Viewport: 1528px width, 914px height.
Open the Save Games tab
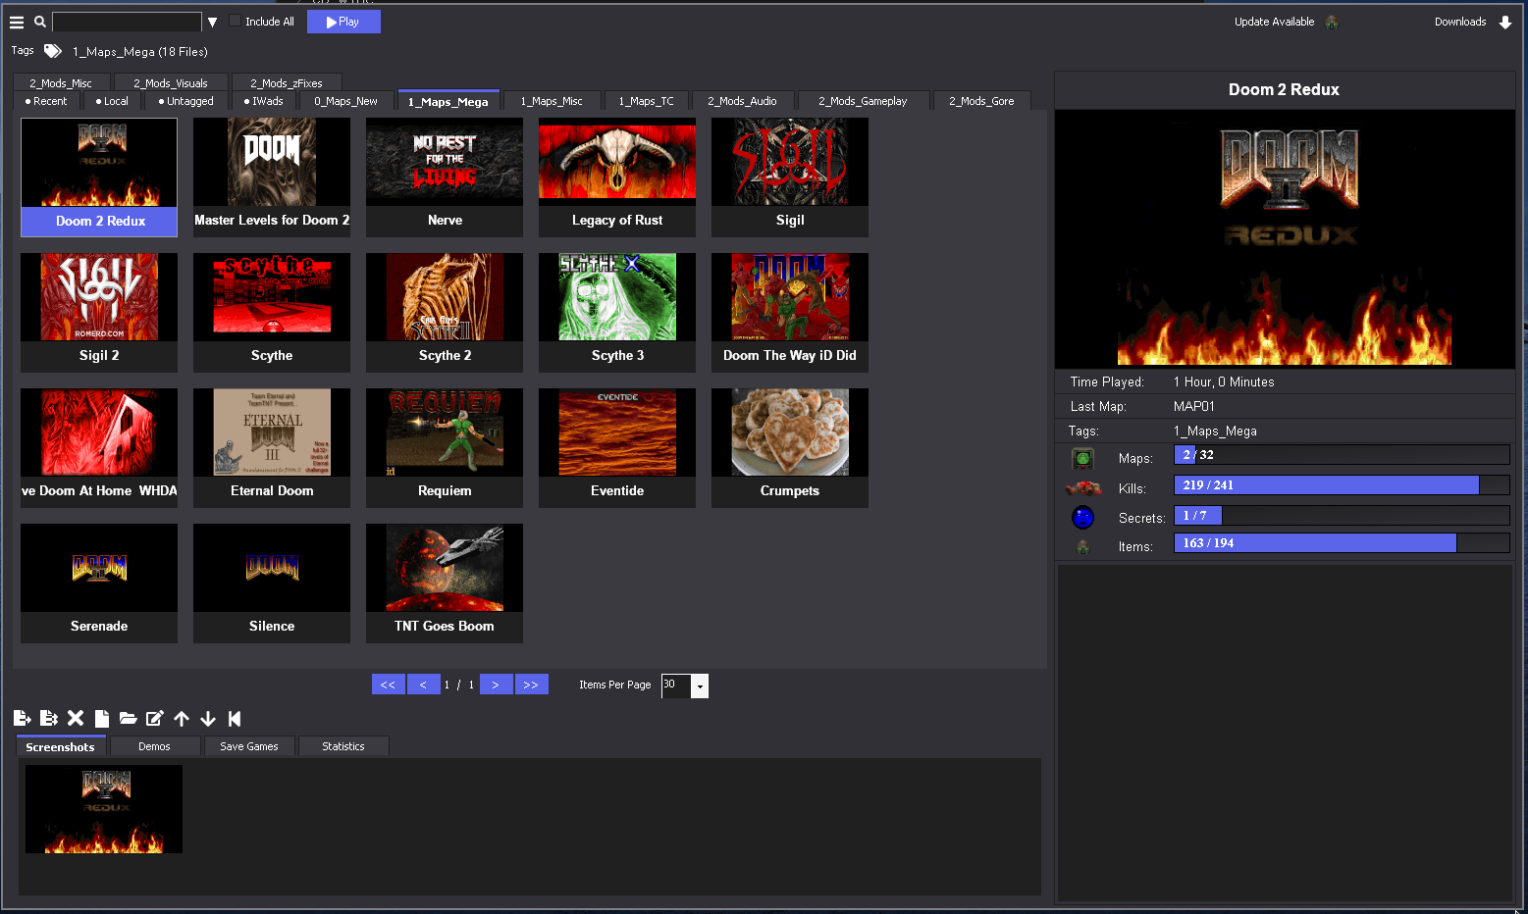click(x=249, y=746)
